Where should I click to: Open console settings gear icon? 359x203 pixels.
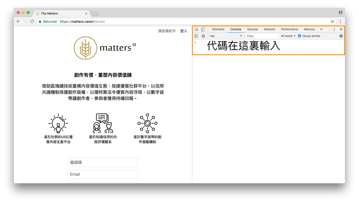pos(341,36)
